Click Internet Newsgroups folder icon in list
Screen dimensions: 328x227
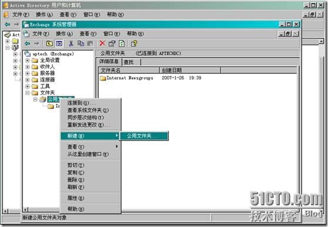[x=103, y=78]
